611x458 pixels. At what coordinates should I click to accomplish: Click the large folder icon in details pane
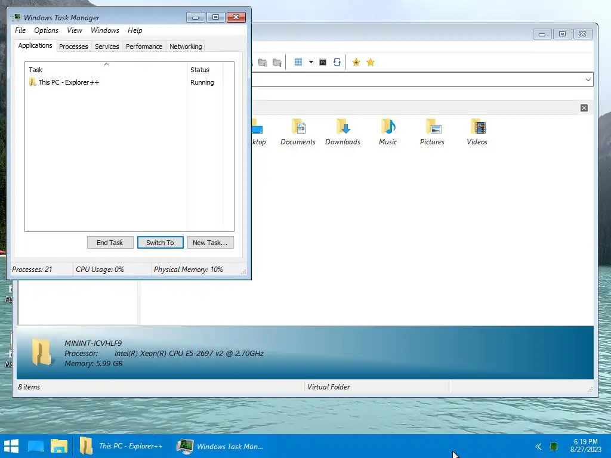41,352
